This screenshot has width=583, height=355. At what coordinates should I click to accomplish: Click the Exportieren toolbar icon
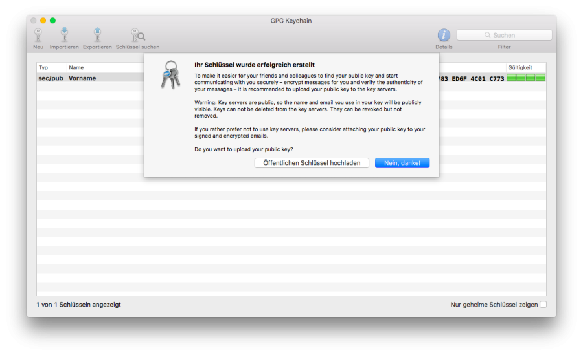(x=97, y=36)
